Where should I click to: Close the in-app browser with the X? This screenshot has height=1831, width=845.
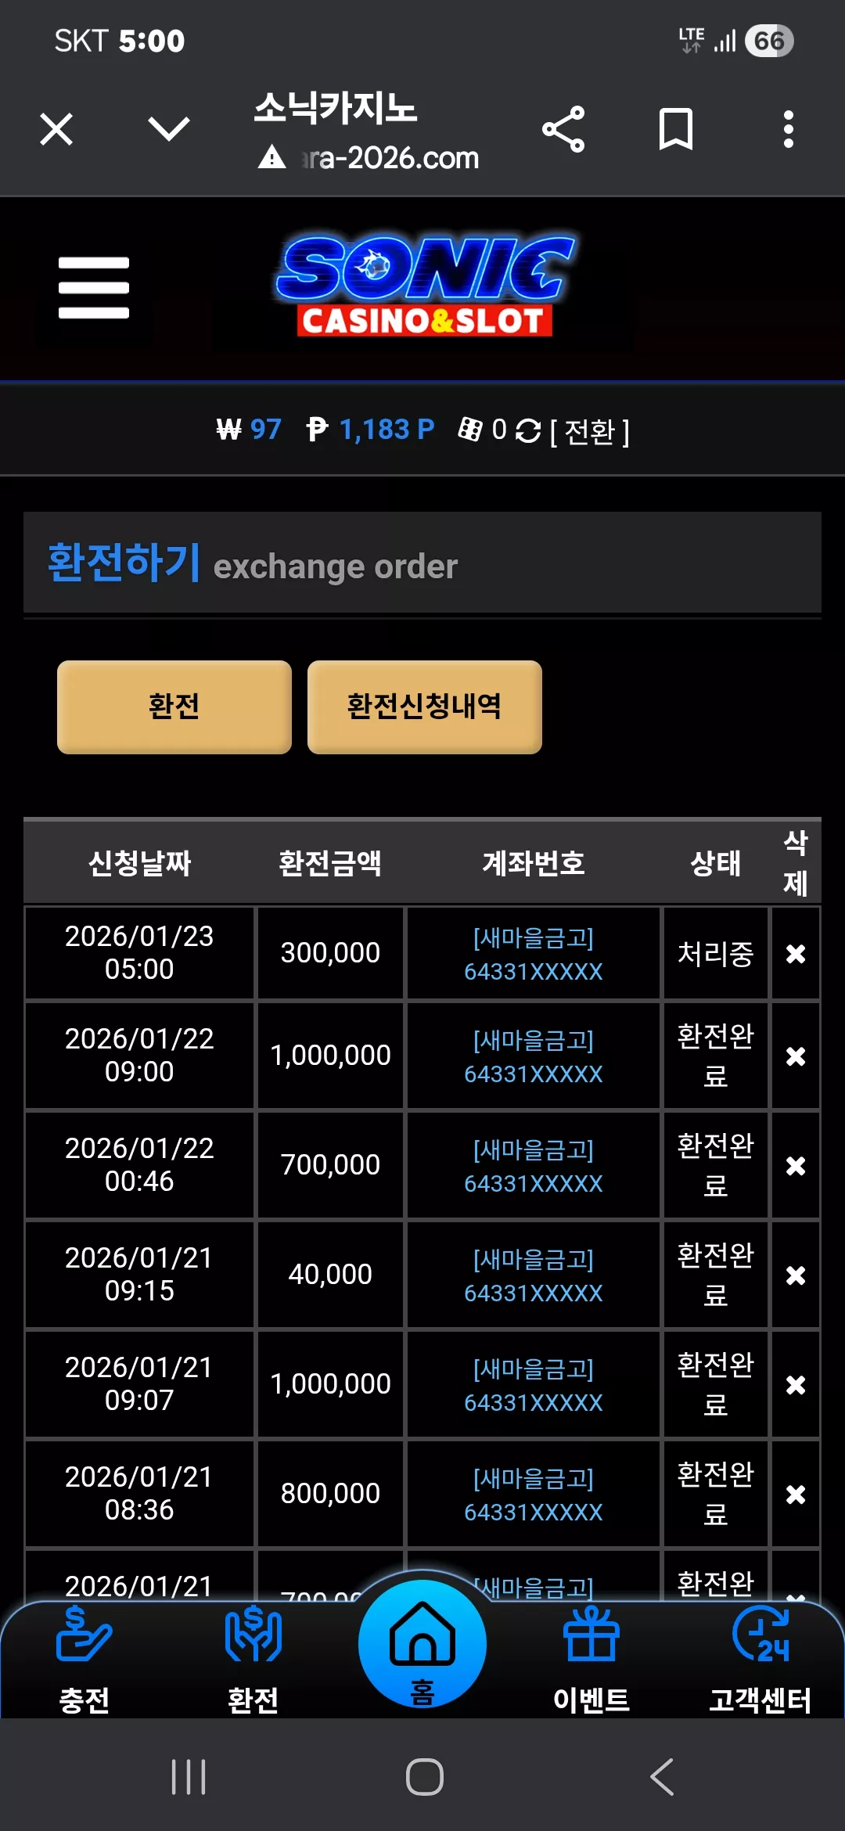tap(56, 129)
